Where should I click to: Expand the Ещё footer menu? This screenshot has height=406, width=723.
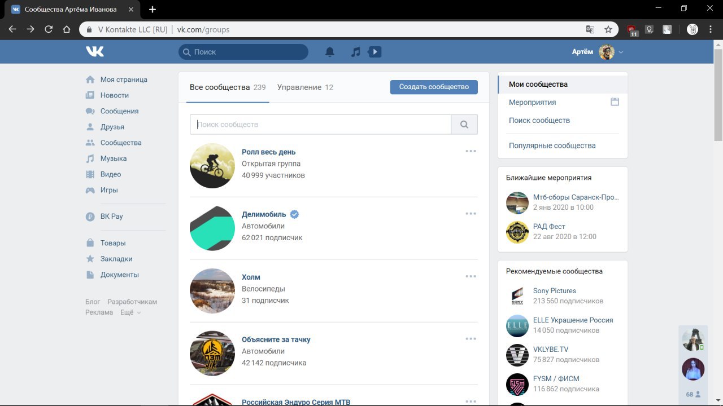coord(130,312)
